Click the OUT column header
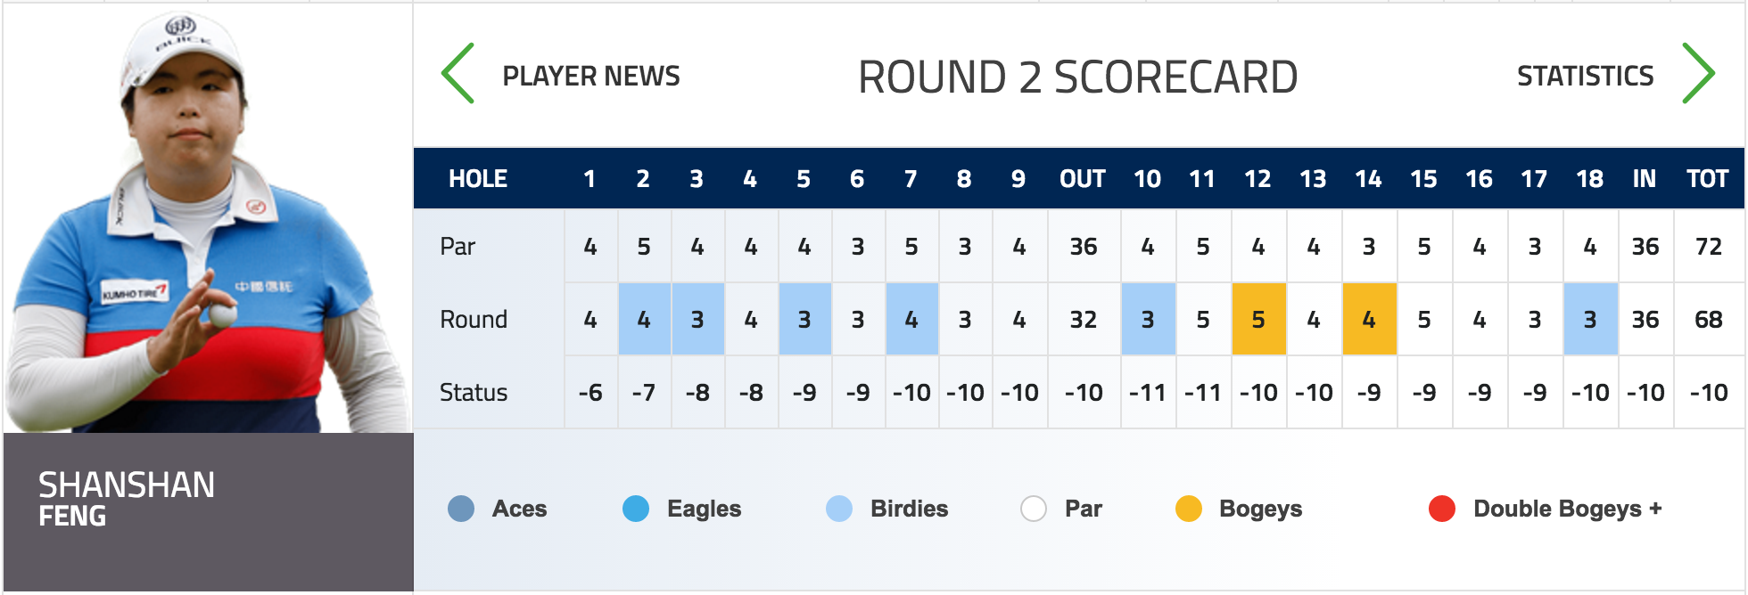 [1083, 179]
